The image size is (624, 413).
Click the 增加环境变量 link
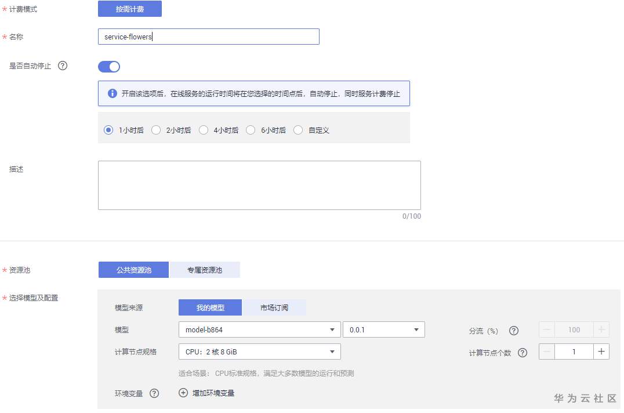click(x=213, y=393)
